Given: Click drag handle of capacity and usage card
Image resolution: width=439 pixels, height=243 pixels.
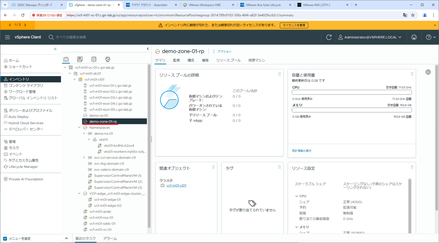Looking at the screenshot, I should pyautogui.click(x=412, y=74).
